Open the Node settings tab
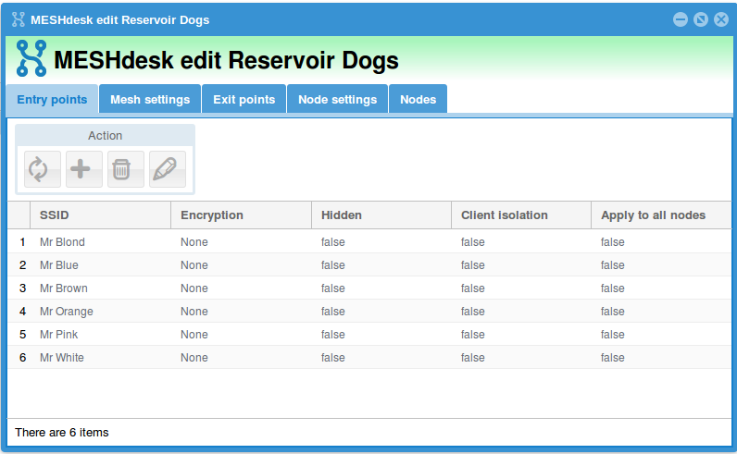This screenshot has height=454, width=737. coord(337,99)
